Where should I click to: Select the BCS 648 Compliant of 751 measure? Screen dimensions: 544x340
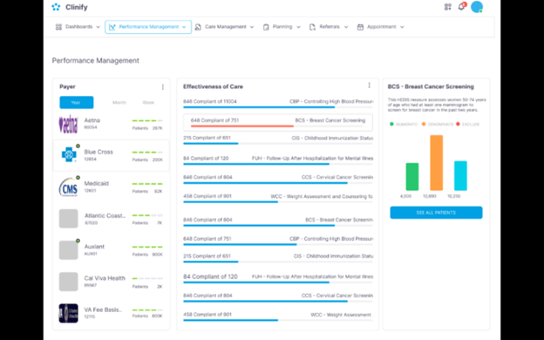[x=278, y=122]
